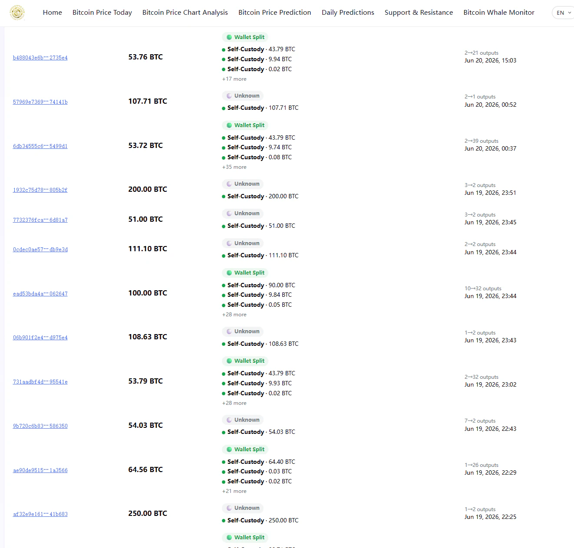Click Wallet Split badge on 53.72 BTC row

point(245,125)
